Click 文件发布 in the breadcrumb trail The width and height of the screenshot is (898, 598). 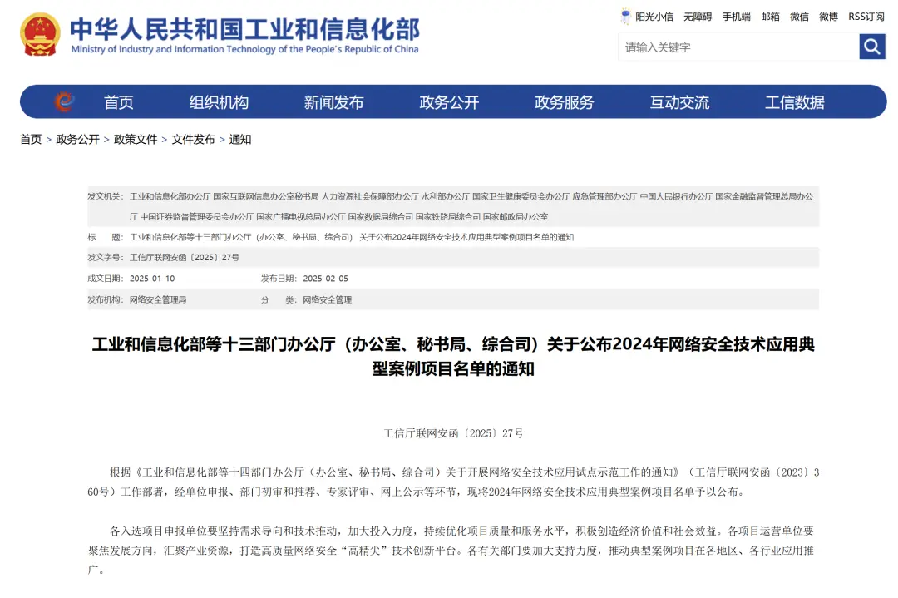(x=194, y=139)
